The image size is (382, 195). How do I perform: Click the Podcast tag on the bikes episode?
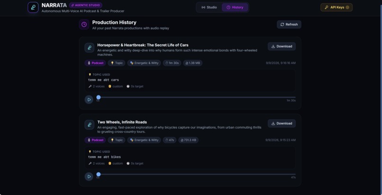click(95, 140)
